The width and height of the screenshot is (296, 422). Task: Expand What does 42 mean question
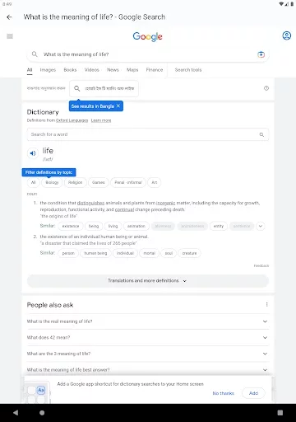[x=148, y=337]
